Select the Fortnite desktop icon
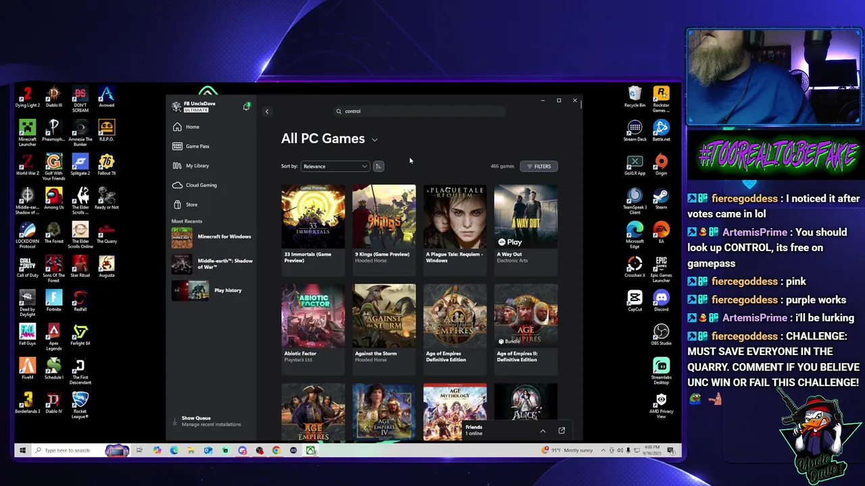 [53, 300]
